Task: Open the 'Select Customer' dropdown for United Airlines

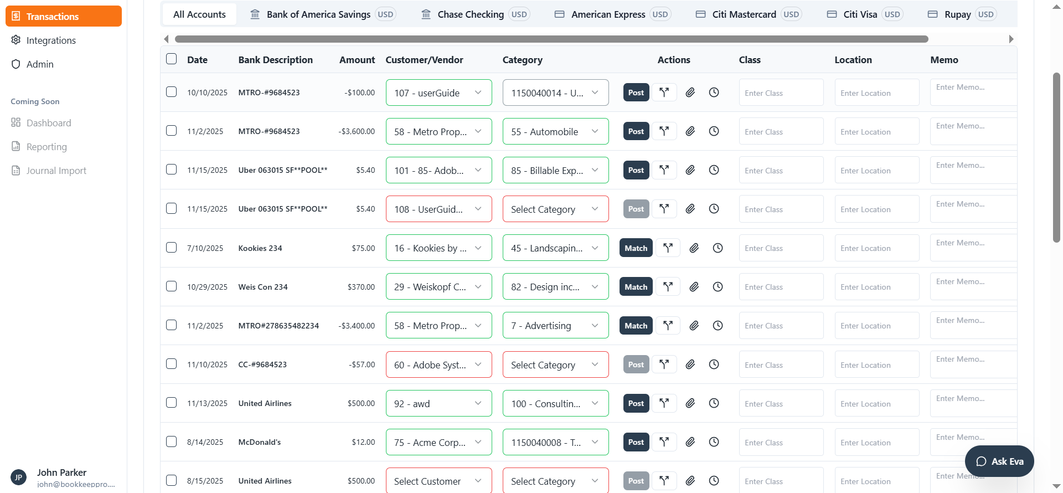Action: coord(438,481)
